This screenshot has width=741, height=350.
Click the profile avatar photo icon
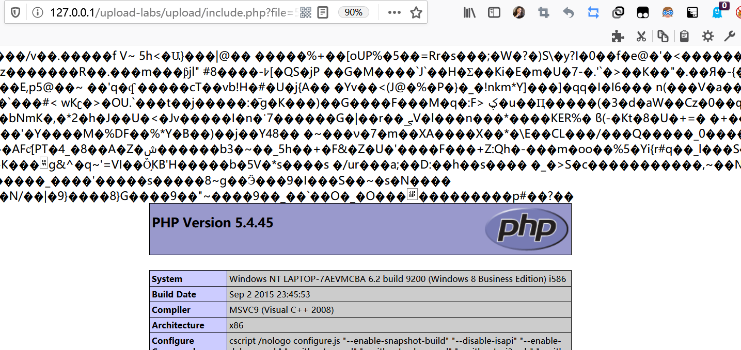point(519,12)
